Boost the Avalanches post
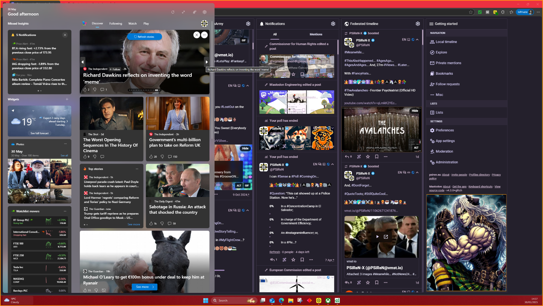The width and height of the screenshot is (543, 306). (x=359, y=157)
